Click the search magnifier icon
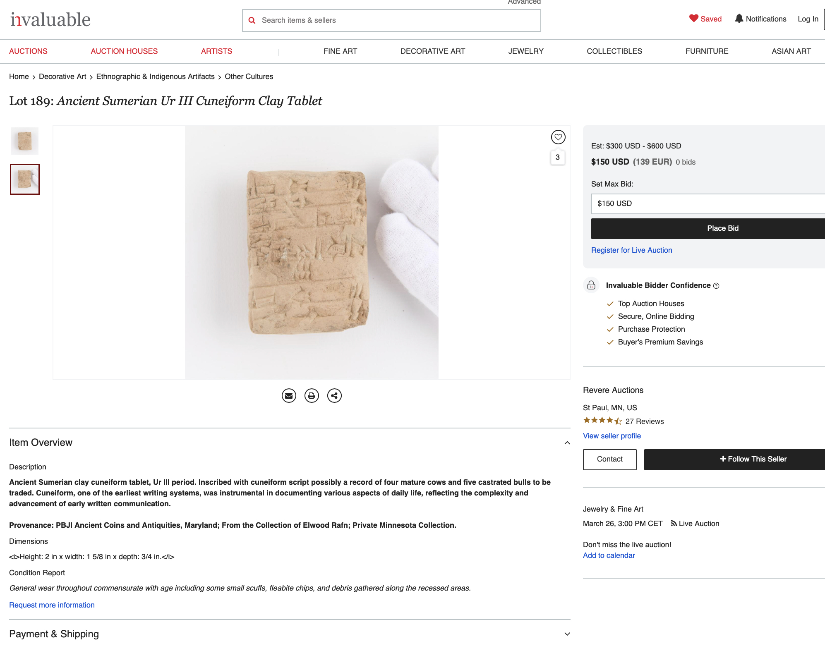Viewport: 825px width, 646px height. [x=252, y=20]
